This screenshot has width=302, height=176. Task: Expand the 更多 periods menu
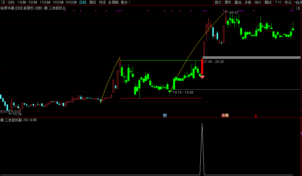125,2
